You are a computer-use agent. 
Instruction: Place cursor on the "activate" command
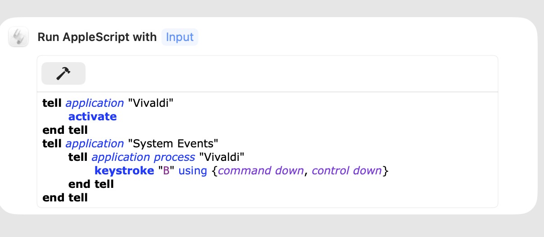point(92,117)
